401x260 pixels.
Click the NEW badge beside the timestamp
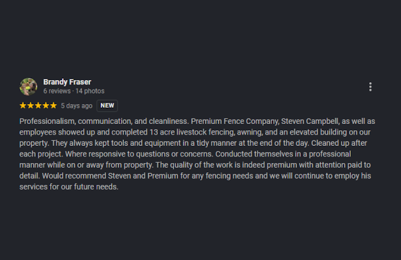pyautogui.click(x=107, y=106)
